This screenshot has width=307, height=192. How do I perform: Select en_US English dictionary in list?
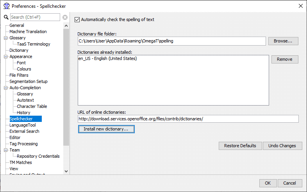(107, 59)
